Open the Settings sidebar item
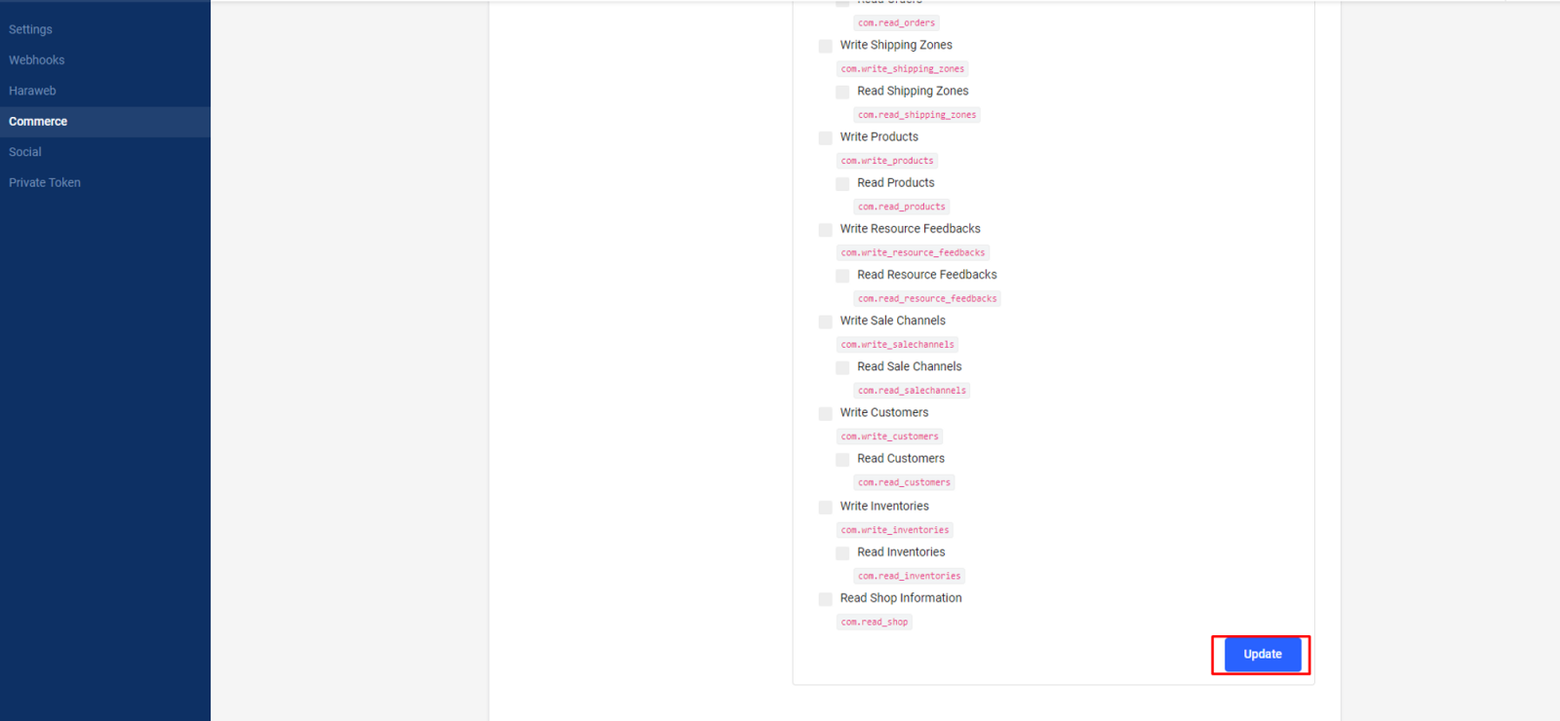 tap(31, 29)
